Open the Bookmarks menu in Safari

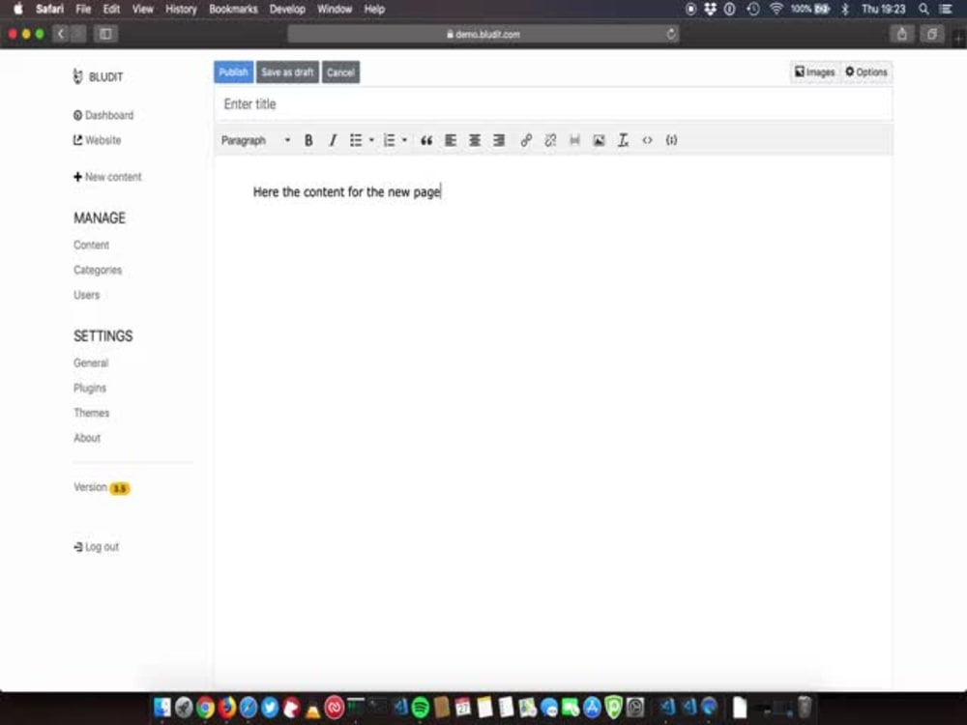233,9
